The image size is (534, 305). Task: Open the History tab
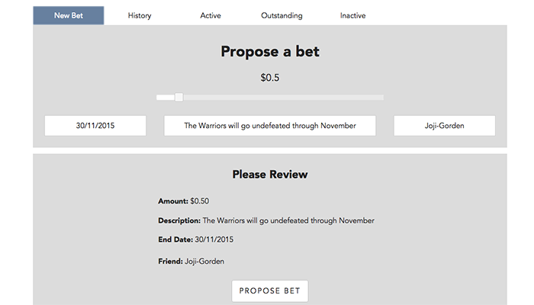pyautogui.click(x=140, y=15)
